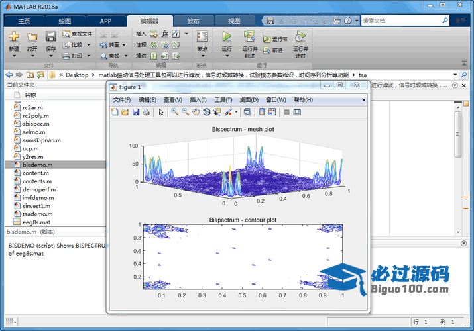
Task: Click the Print (打印) icon
Action: tap(66, 56)
